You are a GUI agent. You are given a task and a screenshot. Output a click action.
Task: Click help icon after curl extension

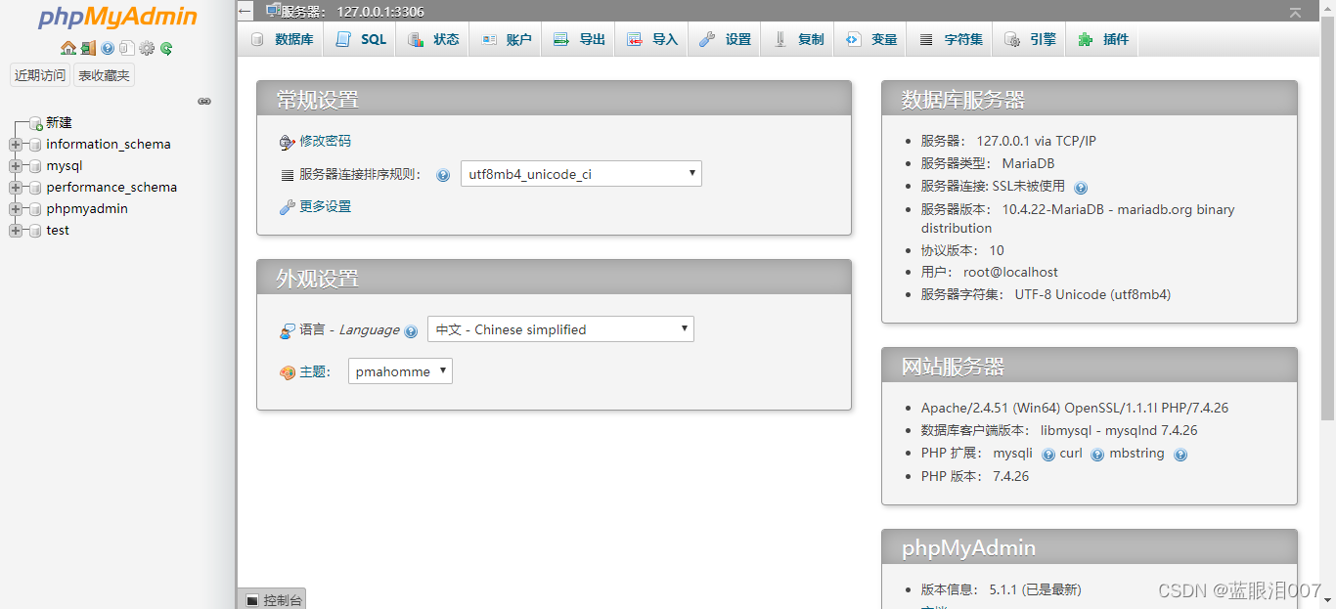(1097, 455)
